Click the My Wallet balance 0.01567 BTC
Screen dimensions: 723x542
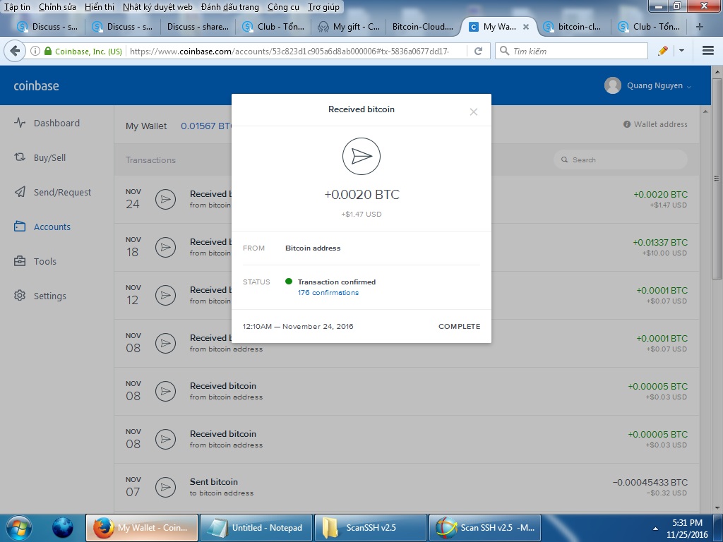[205, 126]
